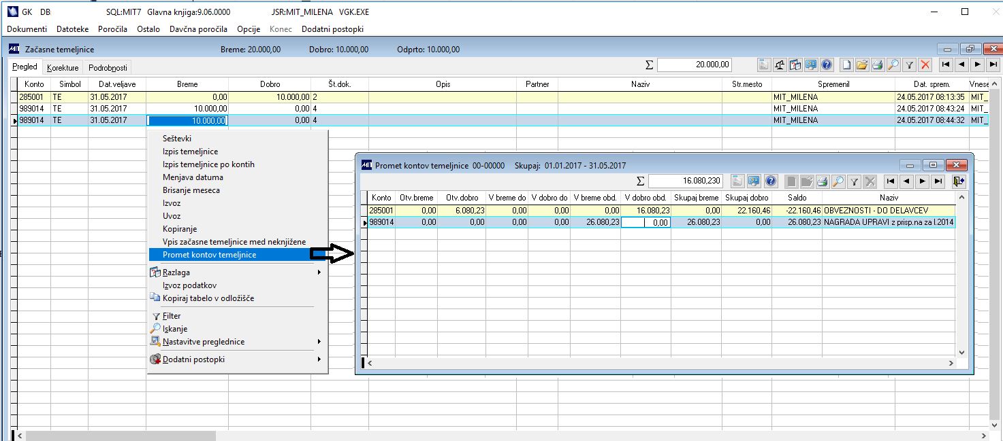Click the exit door icon in Promet kontov window

point(959,181)
